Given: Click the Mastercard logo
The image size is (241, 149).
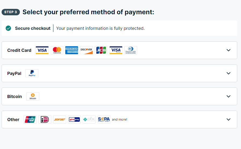Looking at the screenshot, I should (x=57, y=50).
